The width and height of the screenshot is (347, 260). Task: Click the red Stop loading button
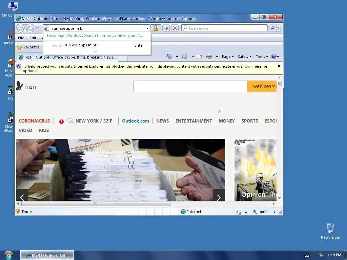(175, 28)
